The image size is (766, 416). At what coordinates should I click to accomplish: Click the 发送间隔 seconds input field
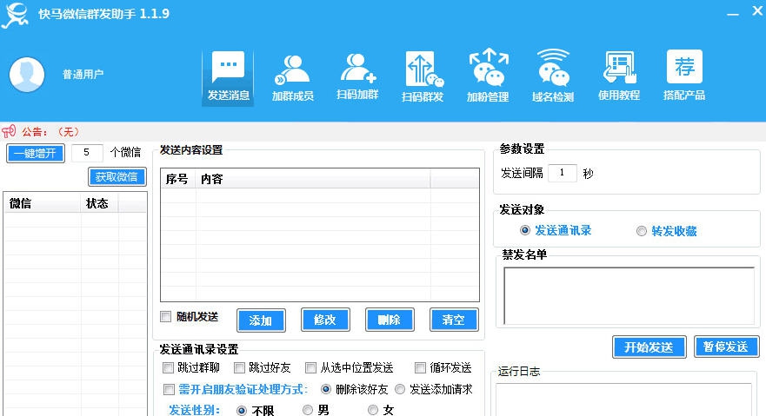point(563,173)
